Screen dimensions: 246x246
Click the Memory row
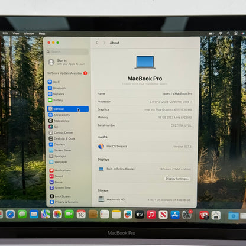click(x=144, y=118)
